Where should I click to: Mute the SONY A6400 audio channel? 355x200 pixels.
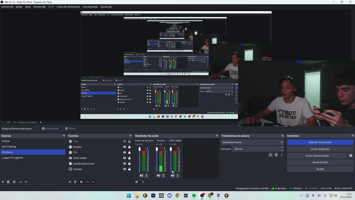[x=173, y=176]
